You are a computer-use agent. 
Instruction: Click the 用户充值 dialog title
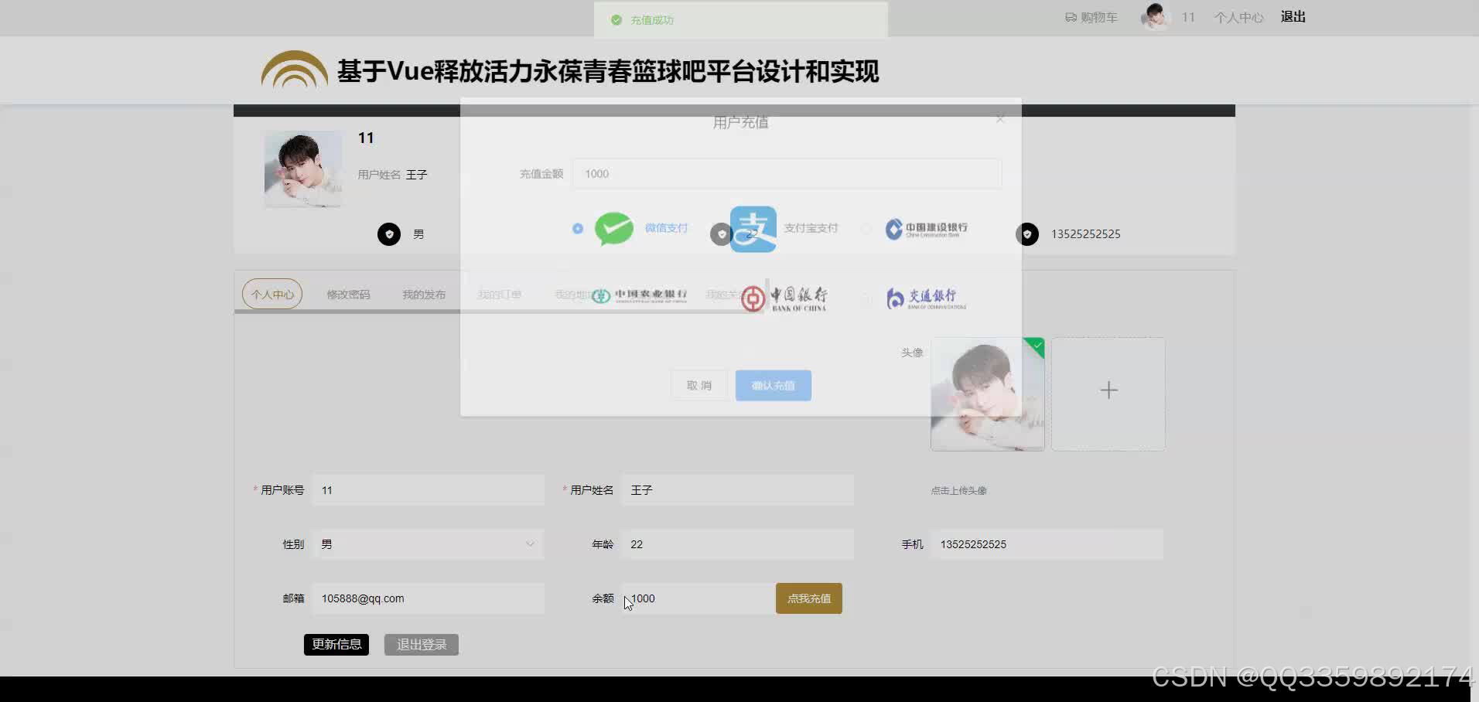740,122
